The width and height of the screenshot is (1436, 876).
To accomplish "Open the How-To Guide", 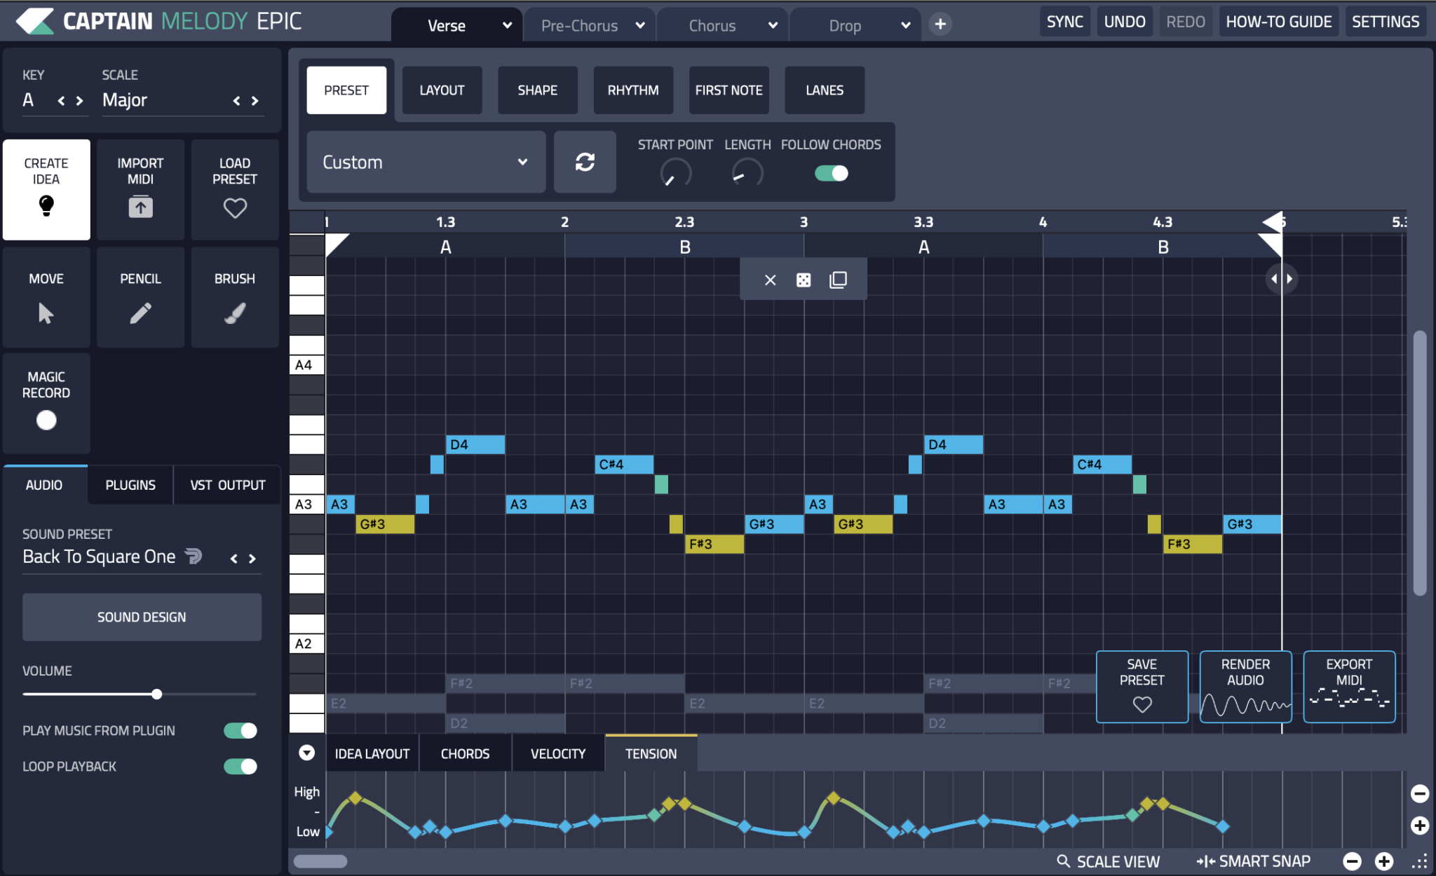I will coord(1278,21).
